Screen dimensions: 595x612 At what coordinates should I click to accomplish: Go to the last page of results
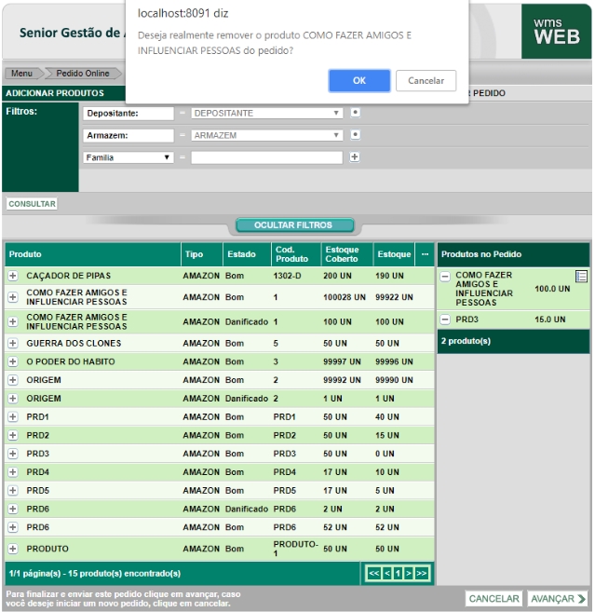point(422,572)
